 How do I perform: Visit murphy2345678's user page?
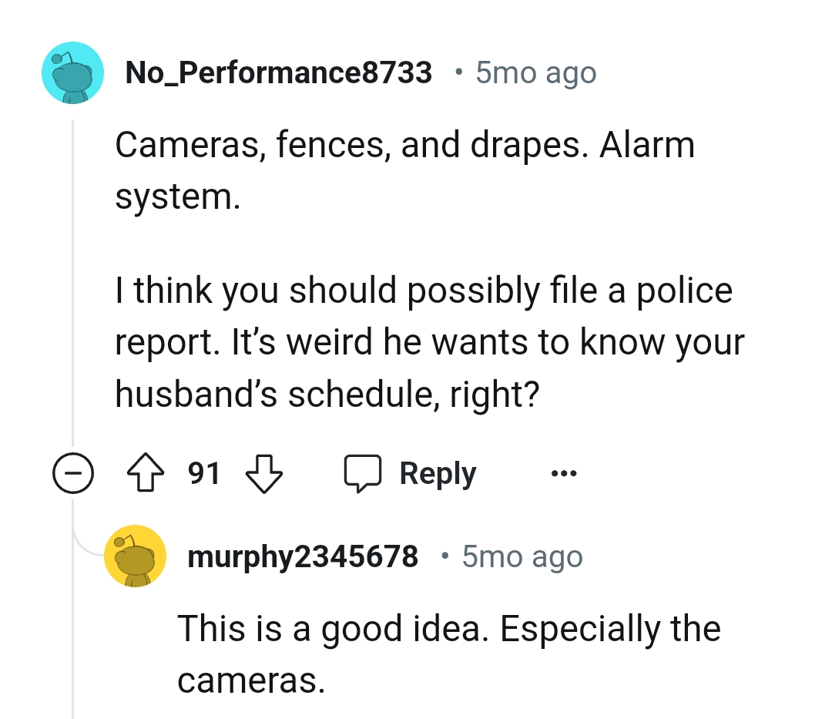tap(304, 556)
